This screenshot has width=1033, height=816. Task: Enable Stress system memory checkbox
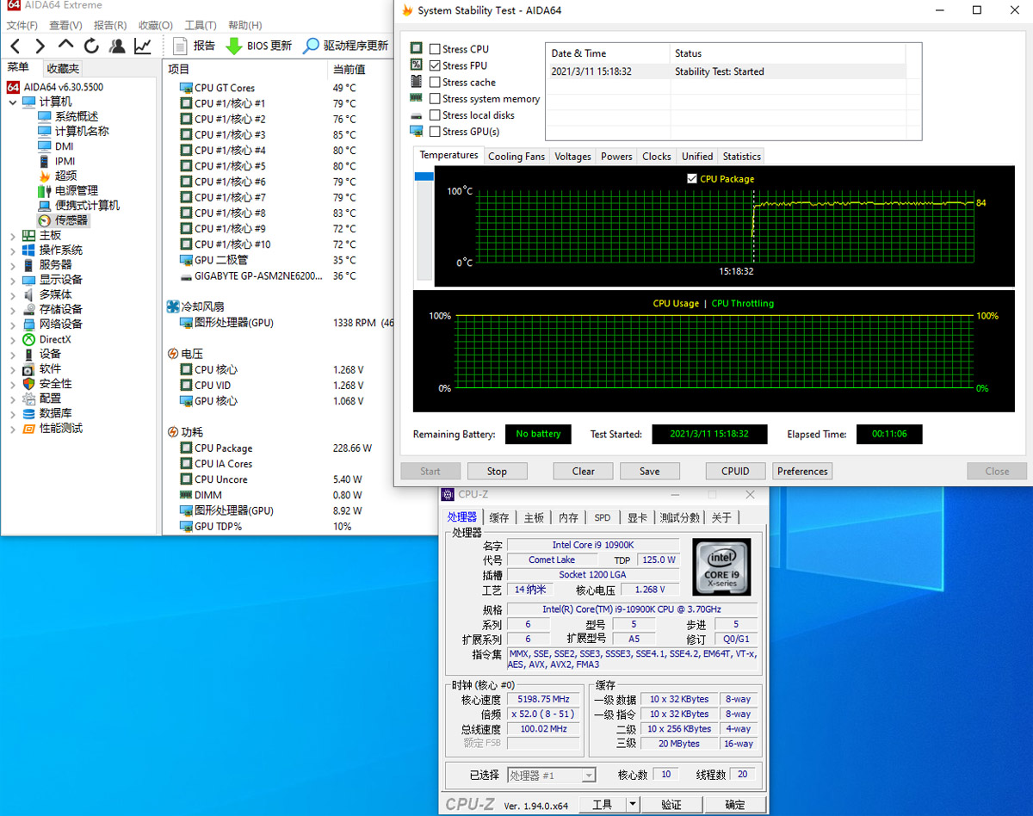(x=435, y=99)
